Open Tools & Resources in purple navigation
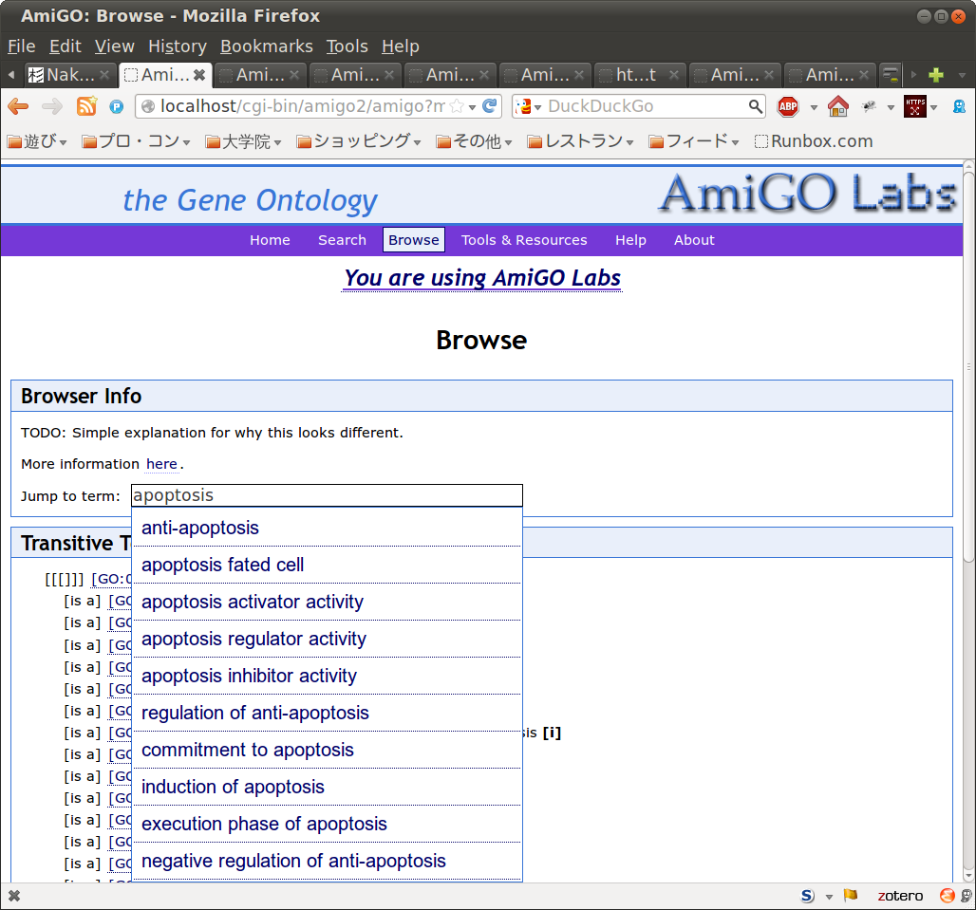The width and height of the screenshot is (976, 910). pos(524,240)
